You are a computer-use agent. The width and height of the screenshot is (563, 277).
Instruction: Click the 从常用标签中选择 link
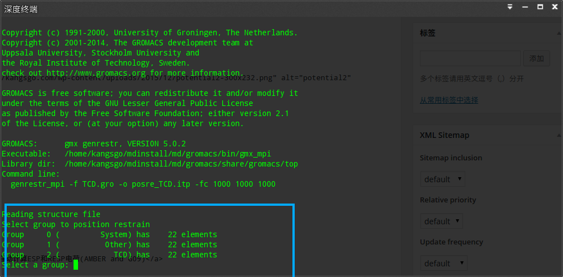pos(449,100)
